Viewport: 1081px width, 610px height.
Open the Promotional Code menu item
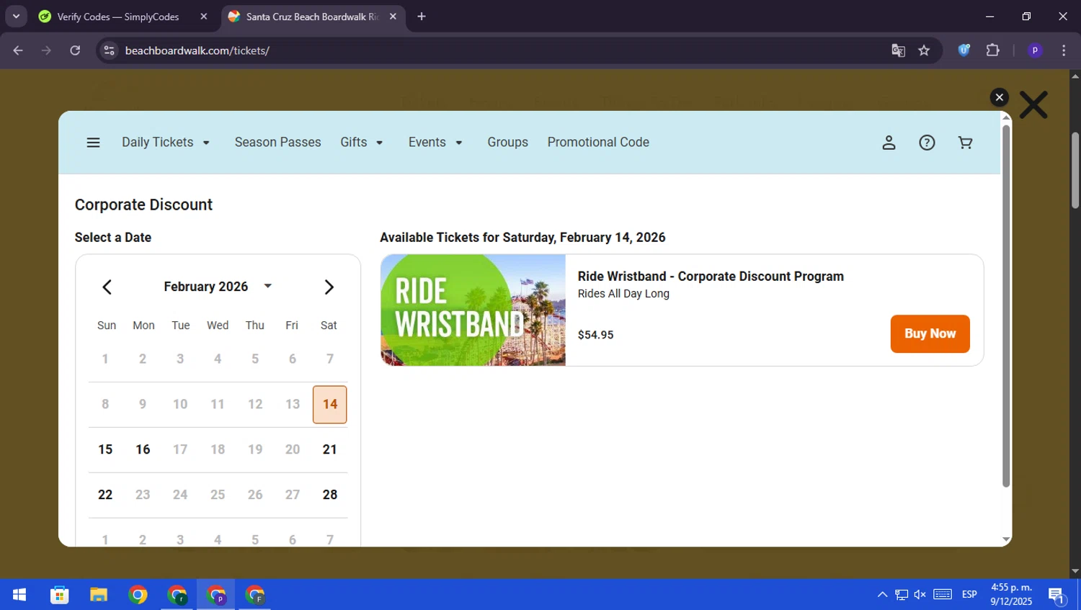(598, 143)
